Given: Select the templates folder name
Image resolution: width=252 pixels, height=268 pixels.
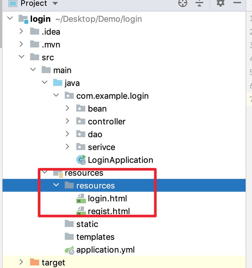Looking at the screenshot, I should (x=96, y=237).
